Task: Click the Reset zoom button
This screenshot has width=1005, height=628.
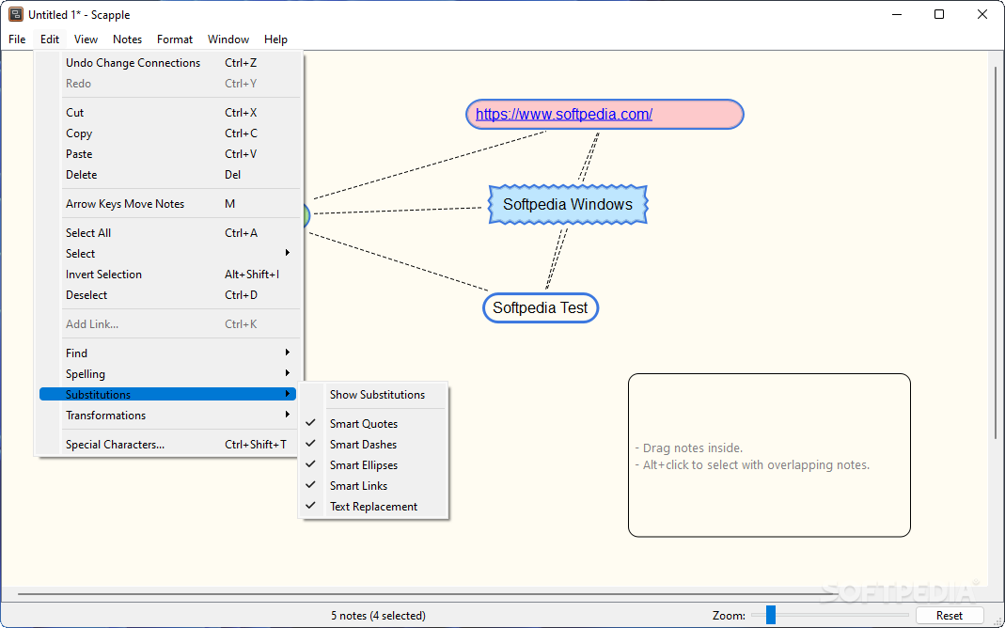Action: coord(950,615)
